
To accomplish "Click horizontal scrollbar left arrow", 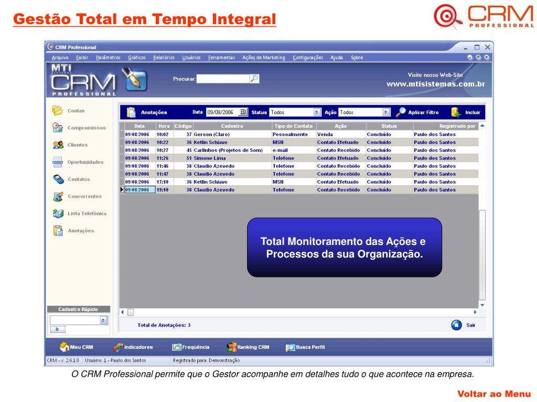I will click(x=122, y=312).
